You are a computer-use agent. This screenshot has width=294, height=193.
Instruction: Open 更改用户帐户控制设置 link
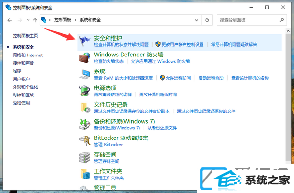183,45
